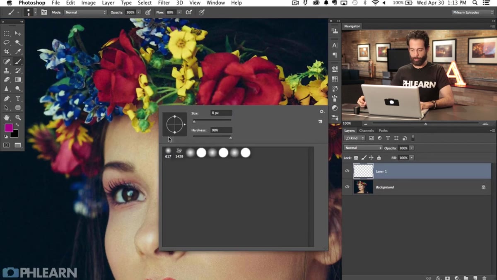Open the Filter menu
This screenshot has width=497, height=280.
tap(164, 3)
